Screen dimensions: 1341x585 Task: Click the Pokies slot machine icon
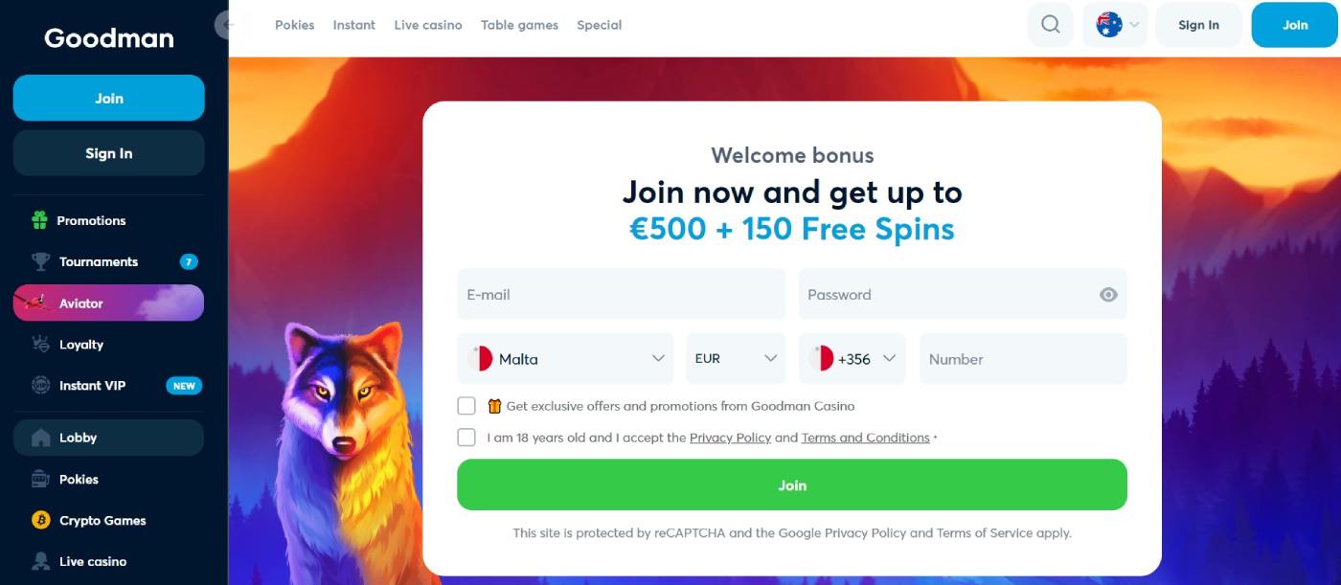coord(40,480)
